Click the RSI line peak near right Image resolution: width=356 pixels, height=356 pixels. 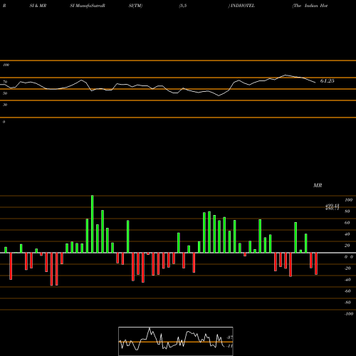point(286,75)
